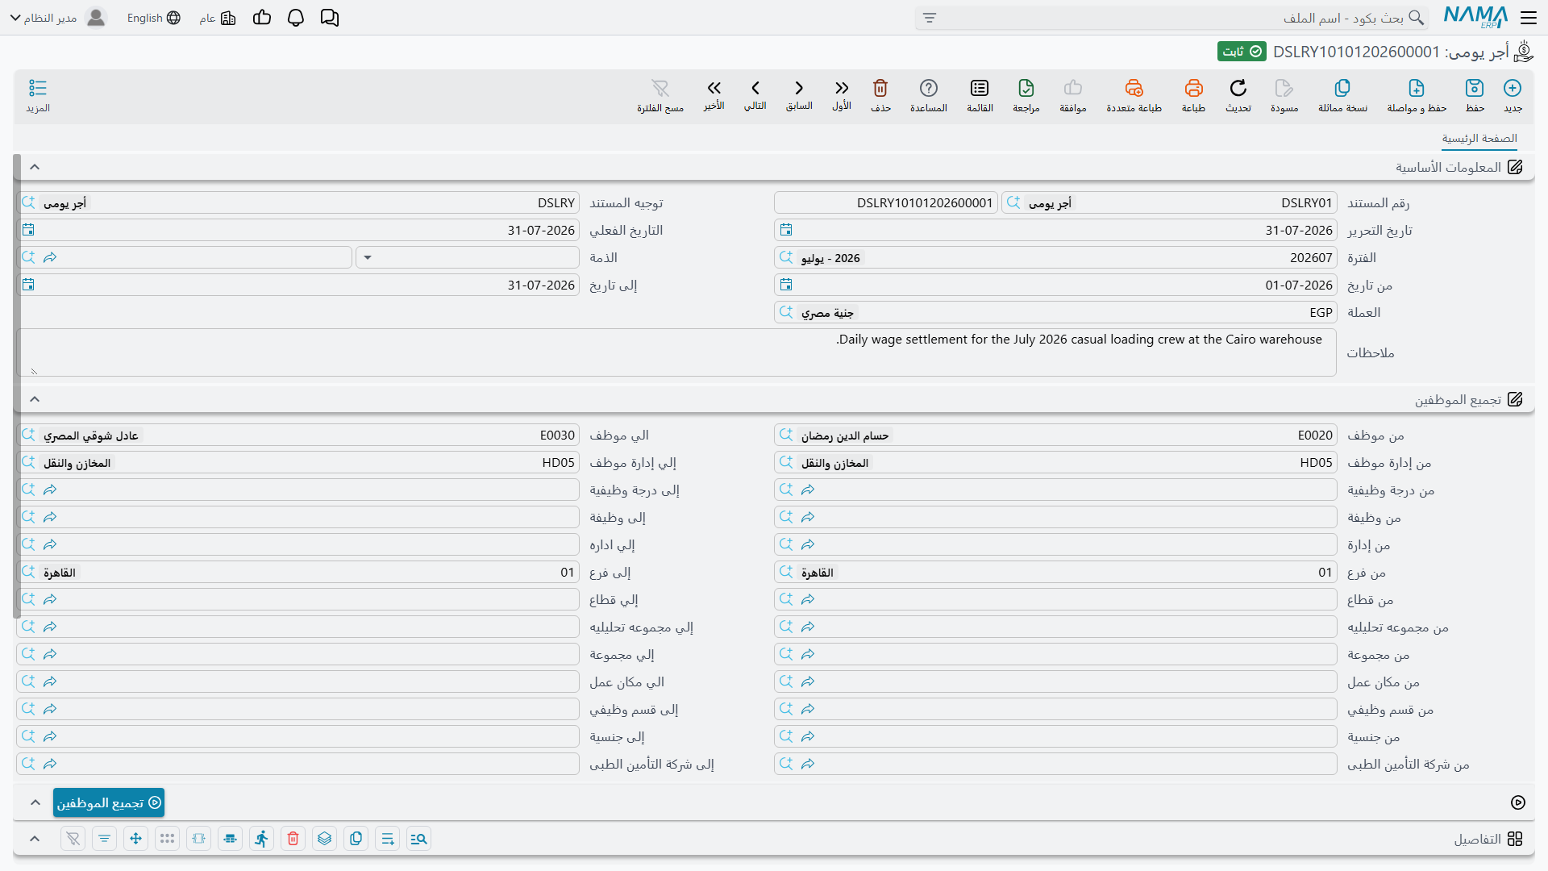Open the chat messages icon

click(330, 18)
